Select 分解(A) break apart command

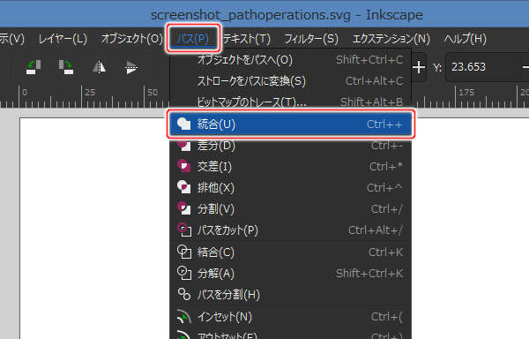[x=290, y=273]
